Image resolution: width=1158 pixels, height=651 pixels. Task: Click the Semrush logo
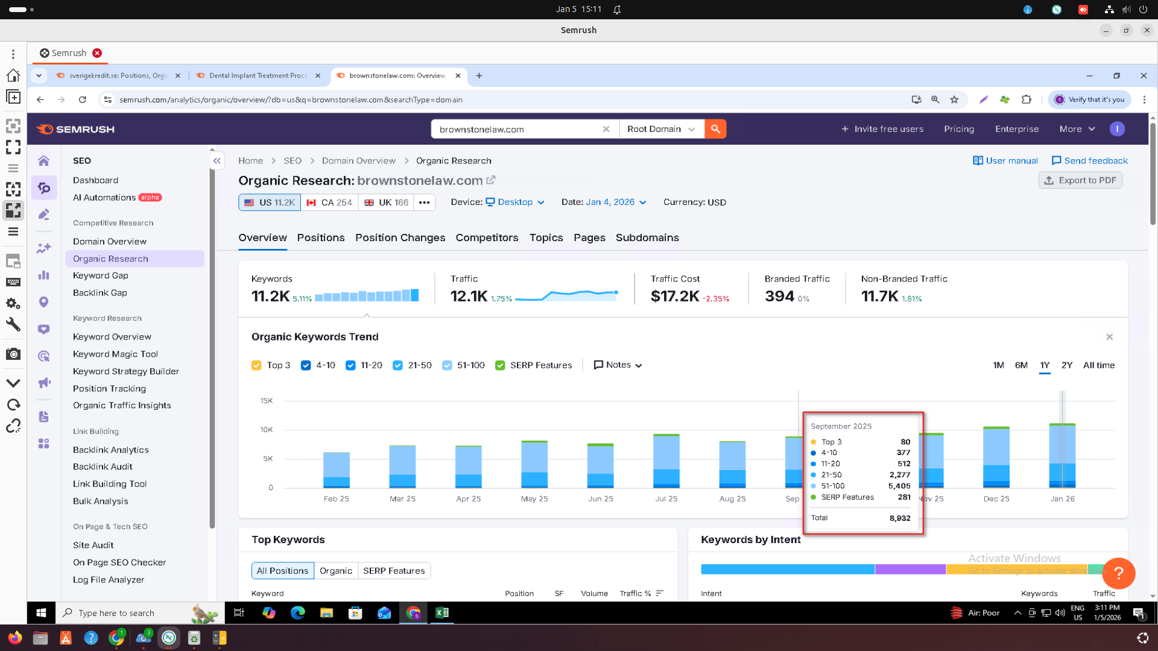click(75, 129)
